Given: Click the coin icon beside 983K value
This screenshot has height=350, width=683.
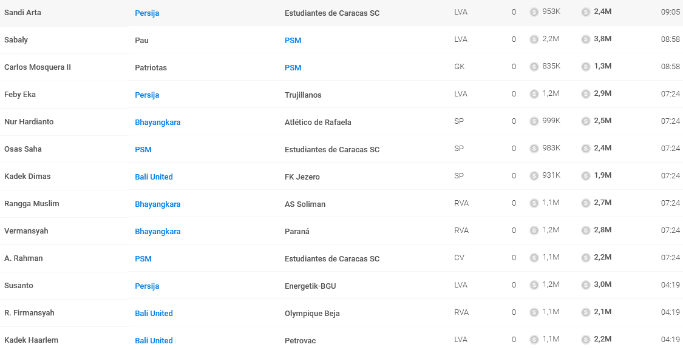Looking at the screenshot, I should 534,149.
